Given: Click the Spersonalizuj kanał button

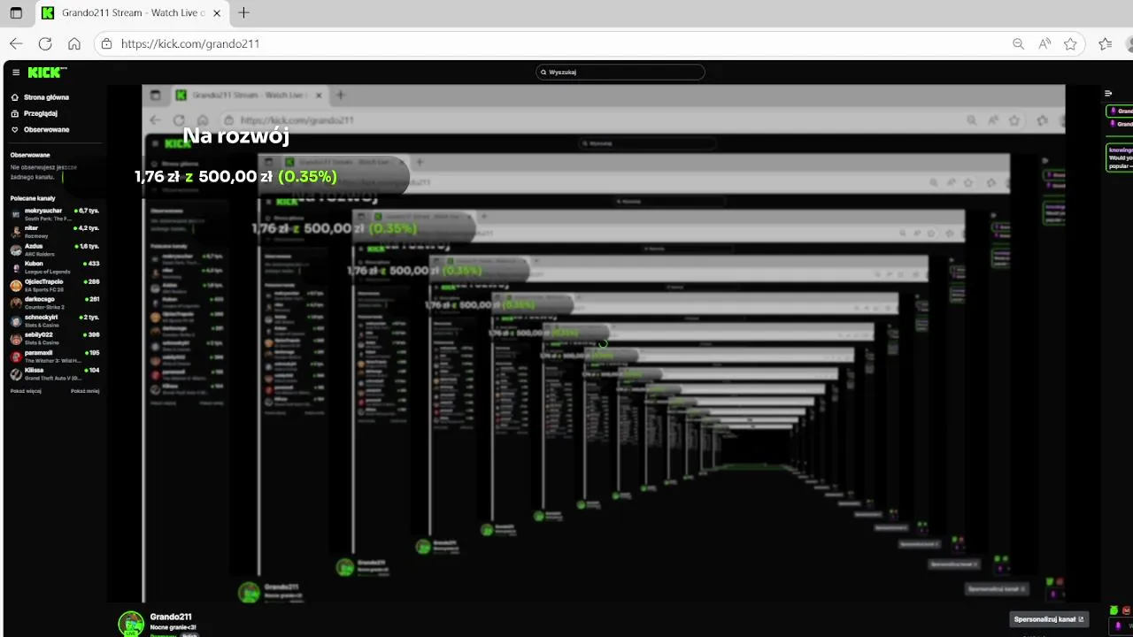Looking at the screenshot, I should (x=1048, y=619).
